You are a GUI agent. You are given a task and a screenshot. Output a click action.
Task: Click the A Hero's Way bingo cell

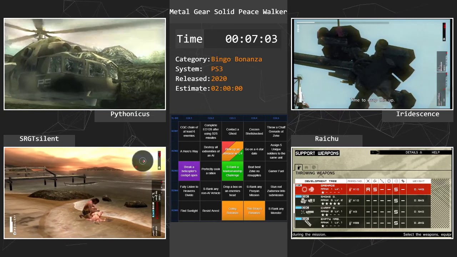click(189, 151)
